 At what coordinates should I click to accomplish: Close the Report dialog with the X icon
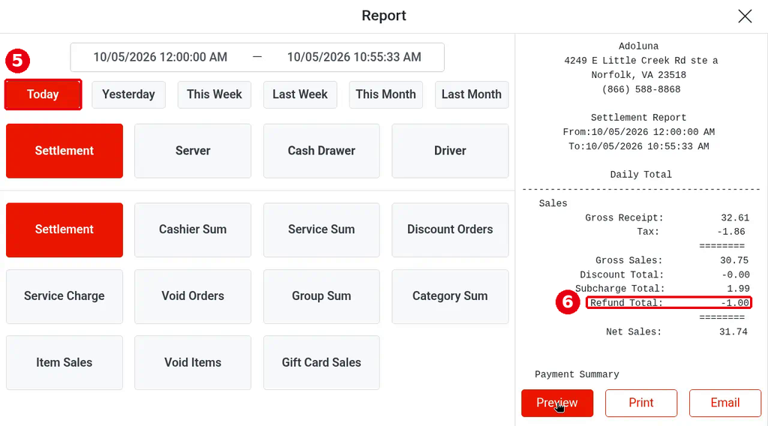pyautogui.click(x=745, y=16)
